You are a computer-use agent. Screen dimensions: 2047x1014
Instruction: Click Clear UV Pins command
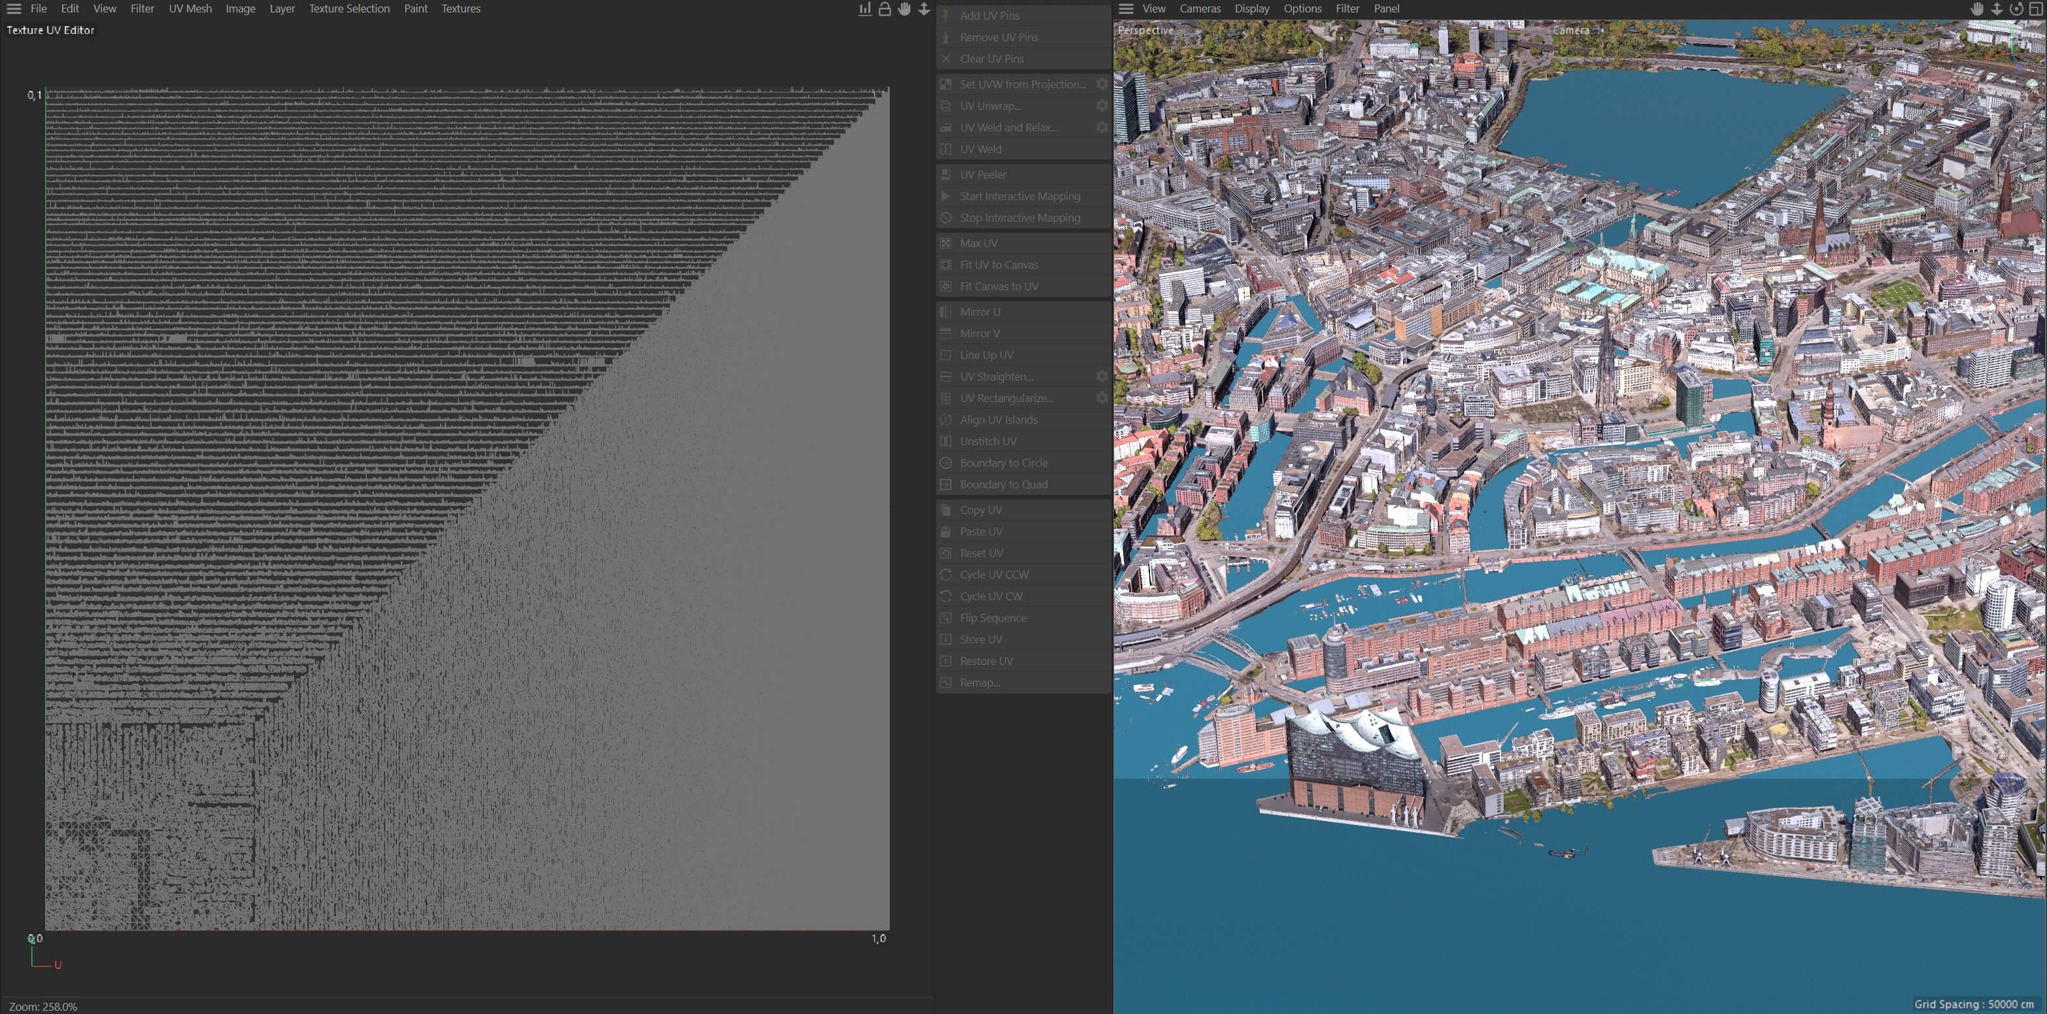tap(1024, 59)
